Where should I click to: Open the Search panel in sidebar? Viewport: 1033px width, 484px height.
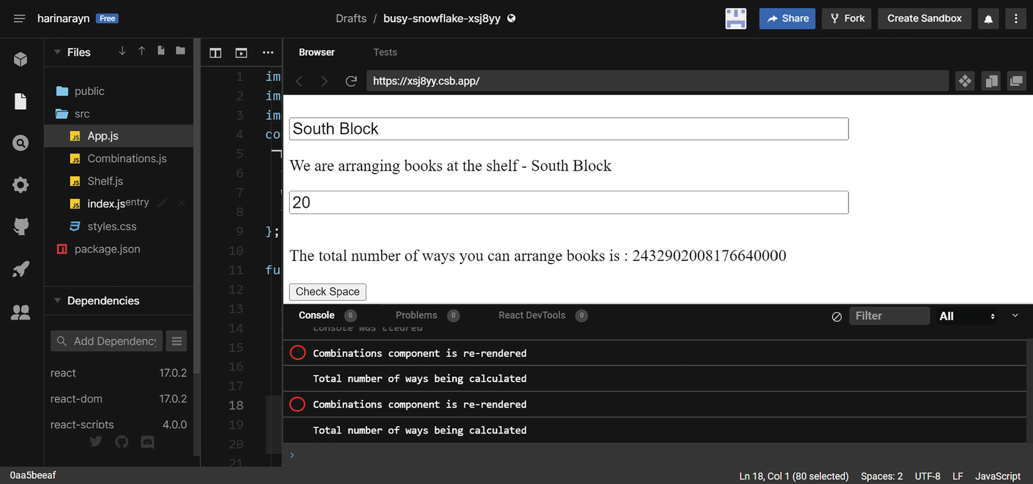tap(20, 143)
